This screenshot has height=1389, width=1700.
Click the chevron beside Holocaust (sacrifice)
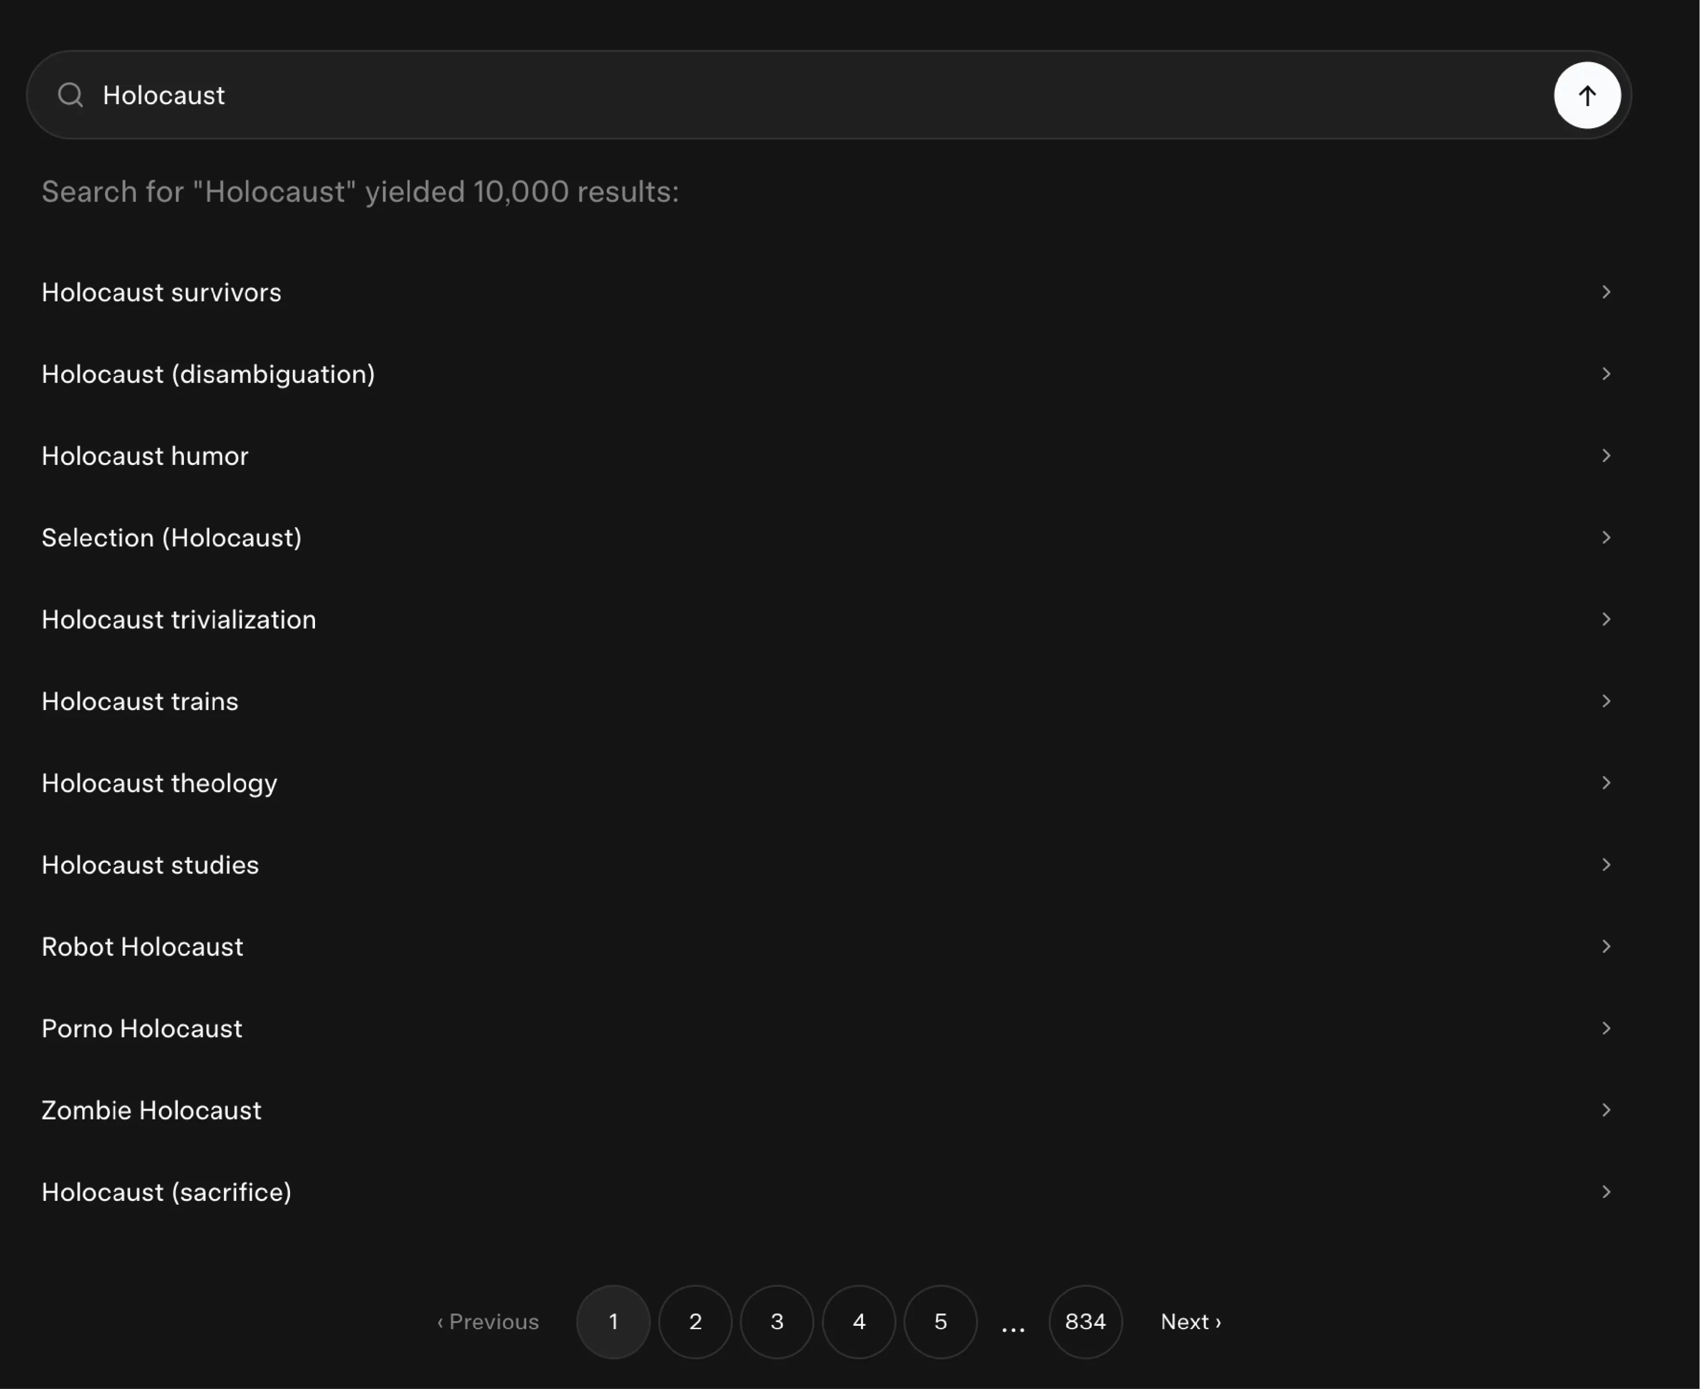(x=1605, y=1191)
